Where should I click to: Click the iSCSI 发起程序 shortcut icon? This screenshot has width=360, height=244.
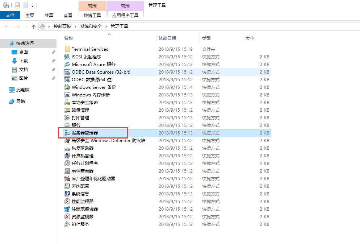pos(67,57)
